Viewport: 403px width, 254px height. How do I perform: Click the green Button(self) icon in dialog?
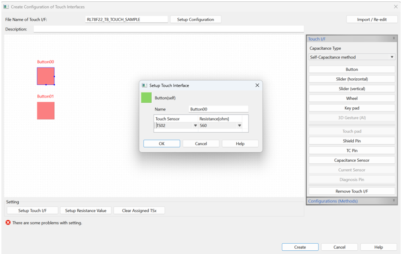(146, 97)
